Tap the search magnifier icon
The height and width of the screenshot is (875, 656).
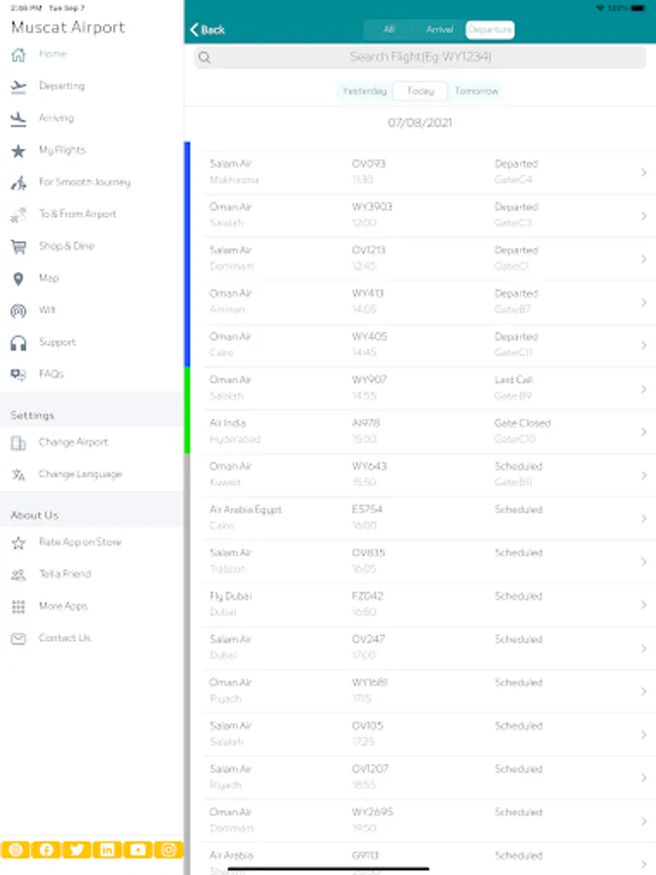(205, 57)
